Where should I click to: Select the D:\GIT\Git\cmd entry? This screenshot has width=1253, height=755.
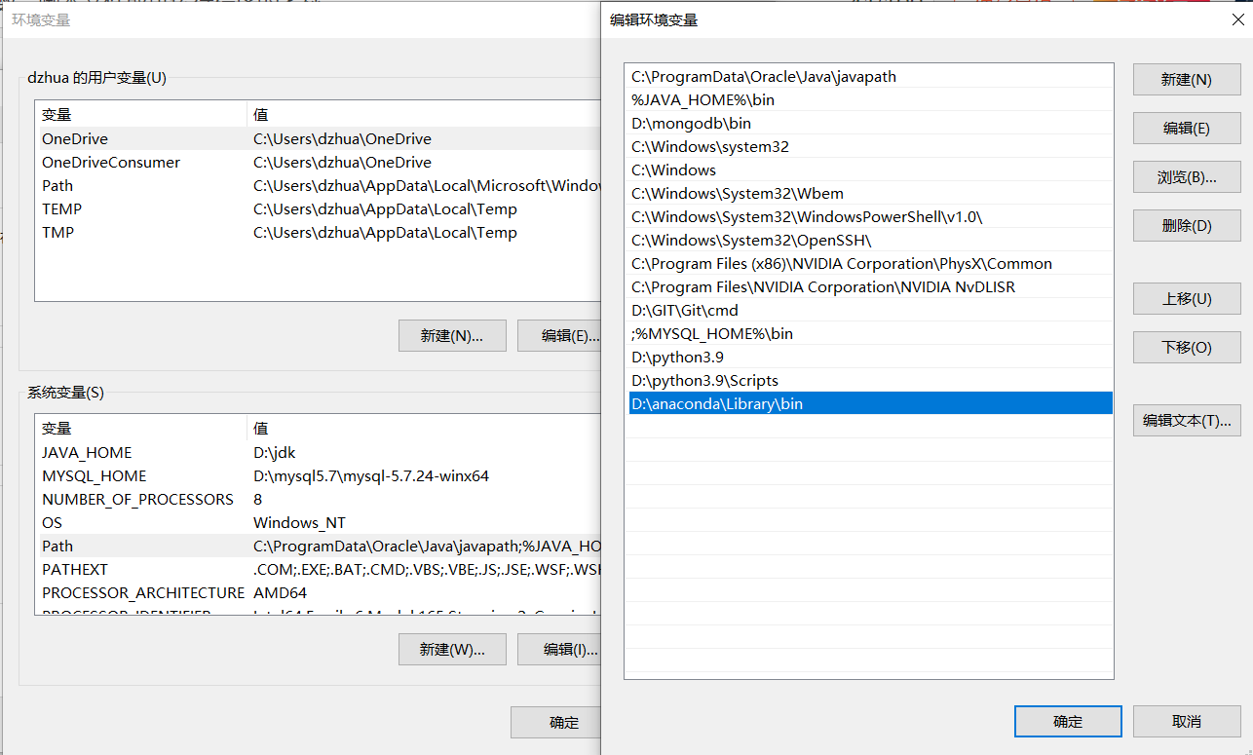870,310
